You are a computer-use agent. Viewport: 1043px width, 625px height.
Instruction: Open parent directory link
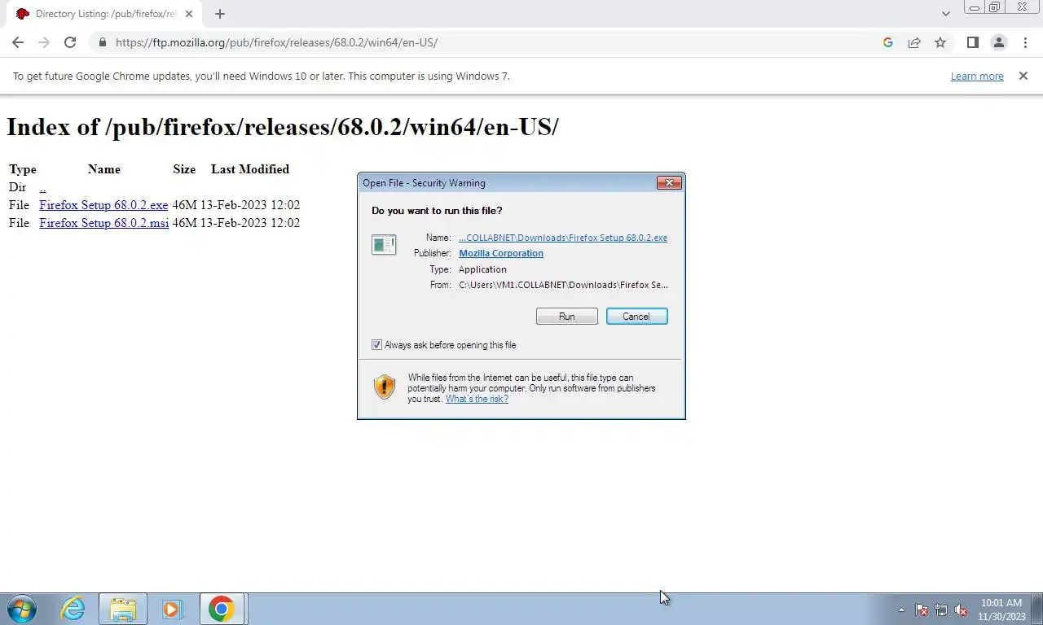pos(42,187)
